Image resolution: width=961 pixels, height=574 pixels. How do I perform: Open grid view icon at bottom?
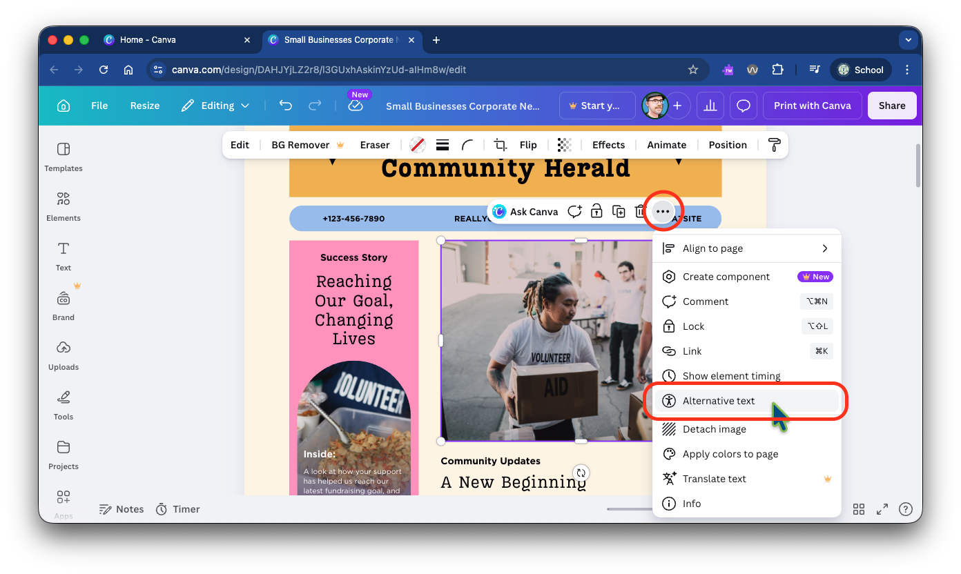click(x=859, y=509)
